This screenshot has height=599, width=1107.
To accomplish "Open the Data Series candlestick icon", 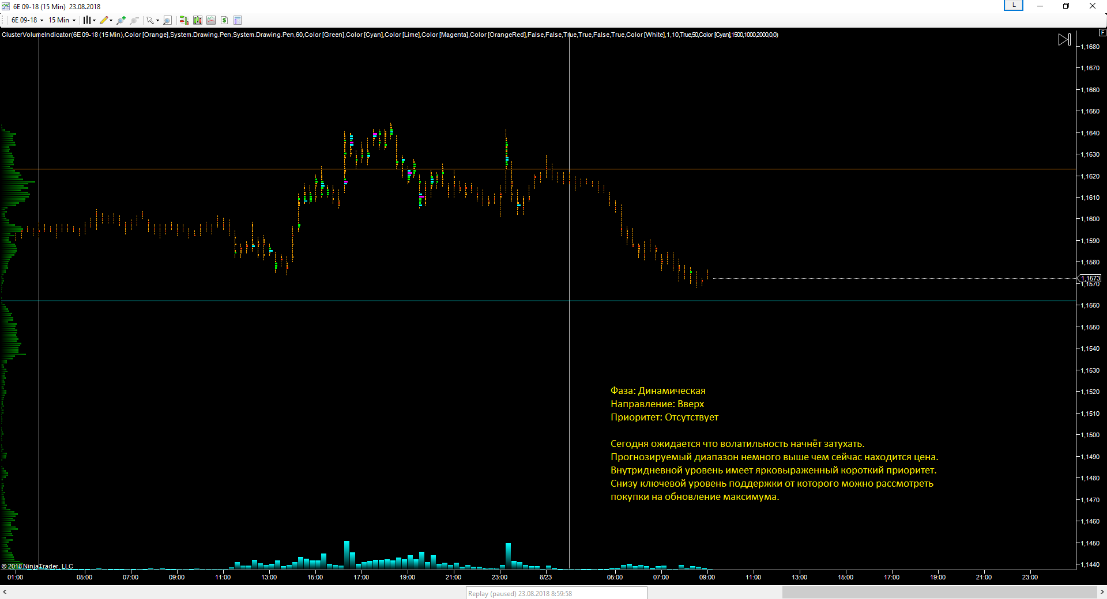I will pos(198,20).
